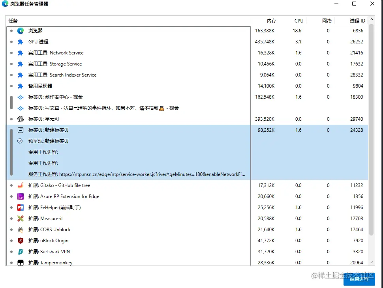Click the puzzle icon beside Search Indexer Service

pyautogui.click(x=21, y=75)
